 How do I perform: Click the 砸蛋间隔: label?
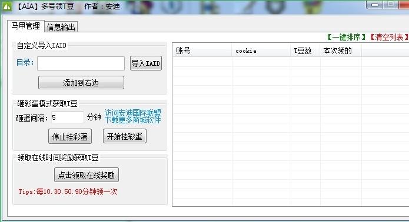[32, 119]
